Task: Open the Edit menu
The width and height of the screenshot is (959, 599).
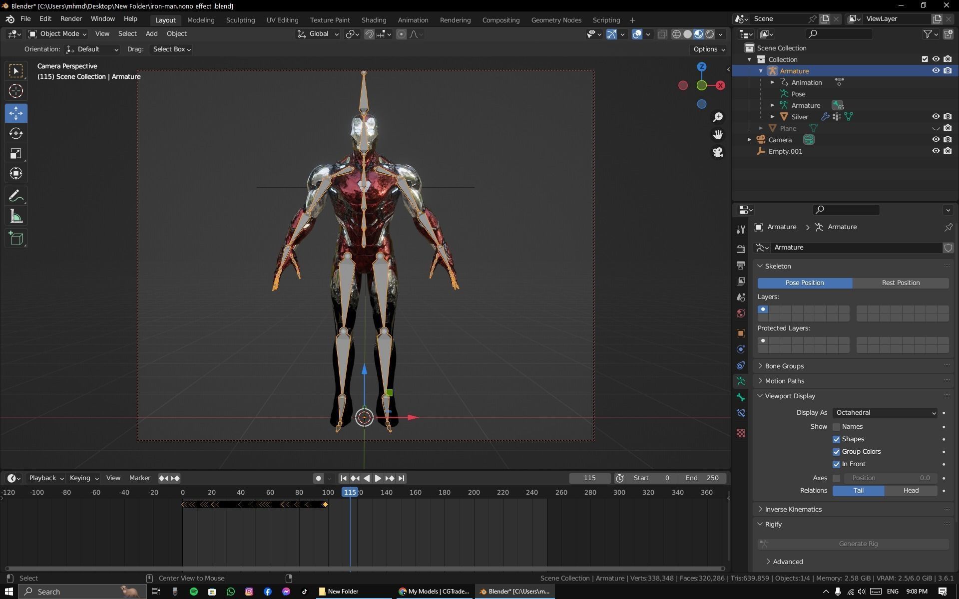Action: [x=45, y=18]
